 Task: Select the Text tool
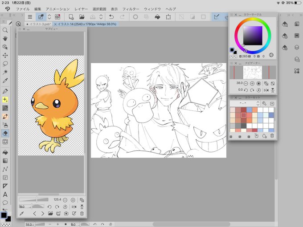[5, 195]
